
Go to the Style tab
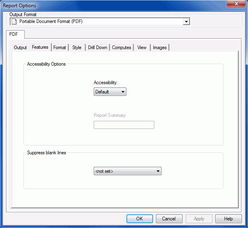(x=77, y=48)
